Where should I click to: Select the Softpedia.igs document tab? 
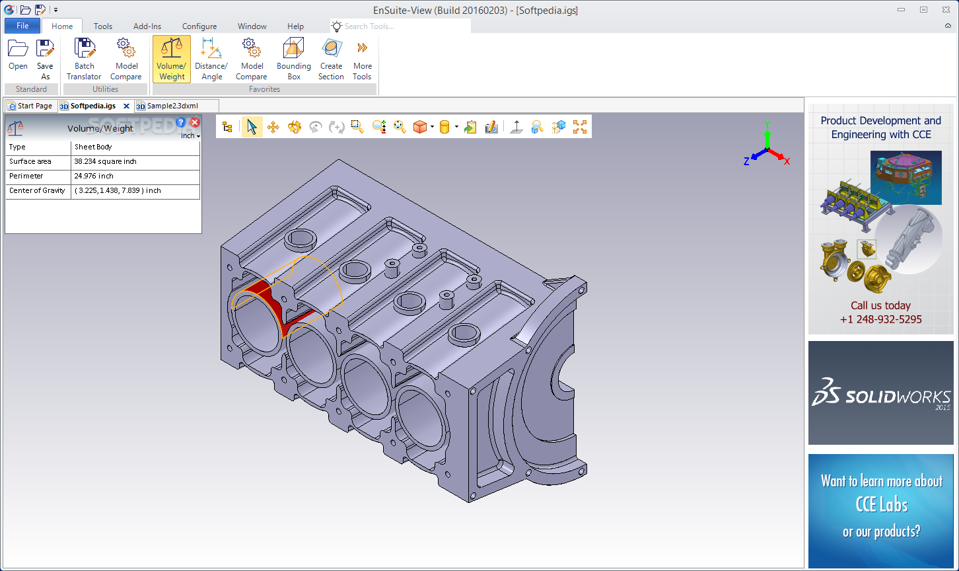pos(87,106)
